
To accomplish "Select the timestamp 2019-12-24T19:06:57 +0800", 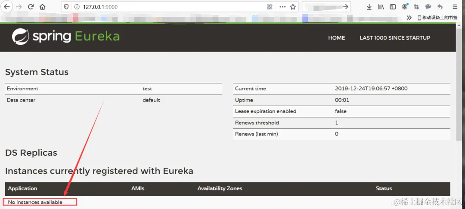I will coord(371,89).
